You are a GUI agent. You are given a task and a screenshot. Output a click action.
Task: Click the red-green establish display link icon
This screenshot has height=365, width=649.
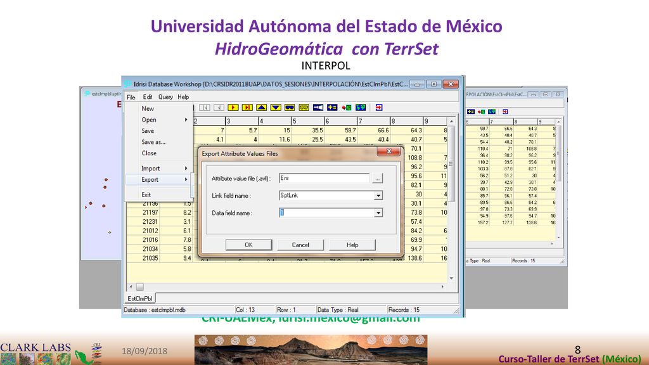(347, 108)
